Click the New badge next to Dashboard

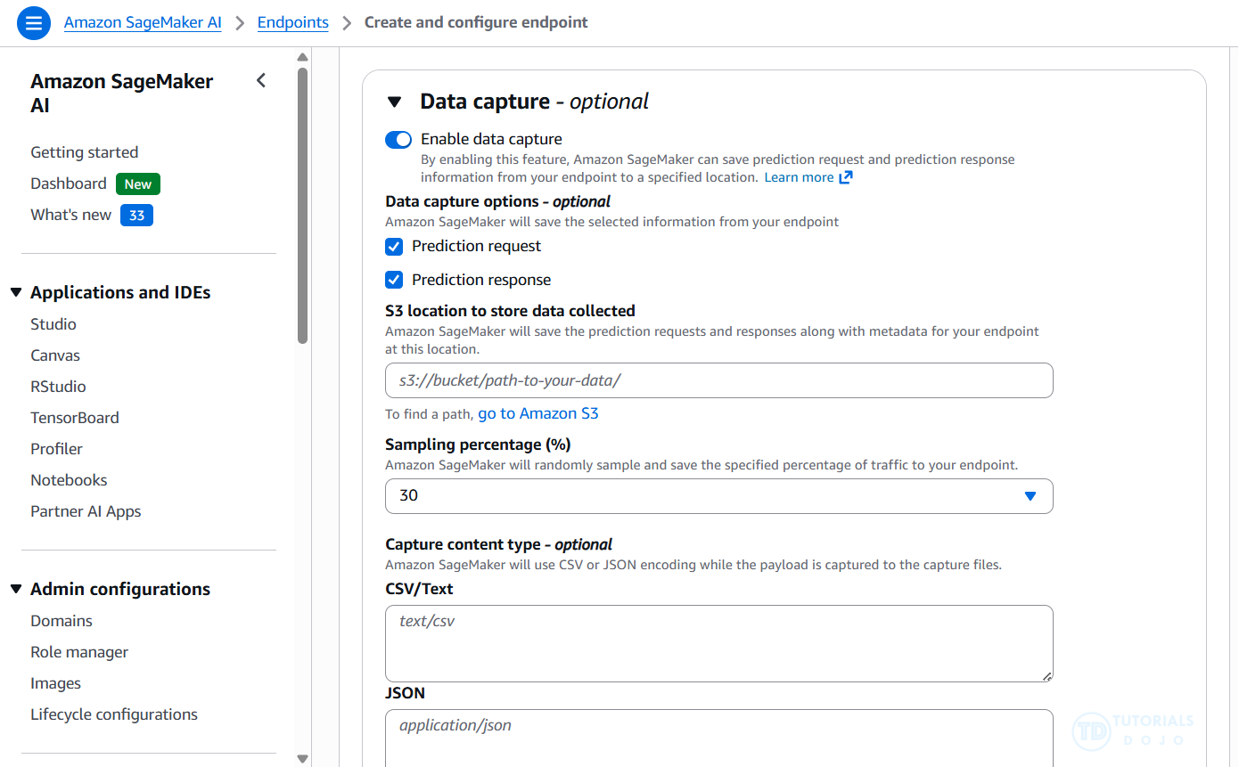[x=137, y=184]
